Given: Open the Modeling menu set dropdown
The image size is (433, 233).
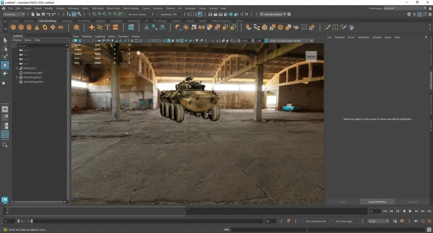Looking at the screenshot, I should coord(14,14).
